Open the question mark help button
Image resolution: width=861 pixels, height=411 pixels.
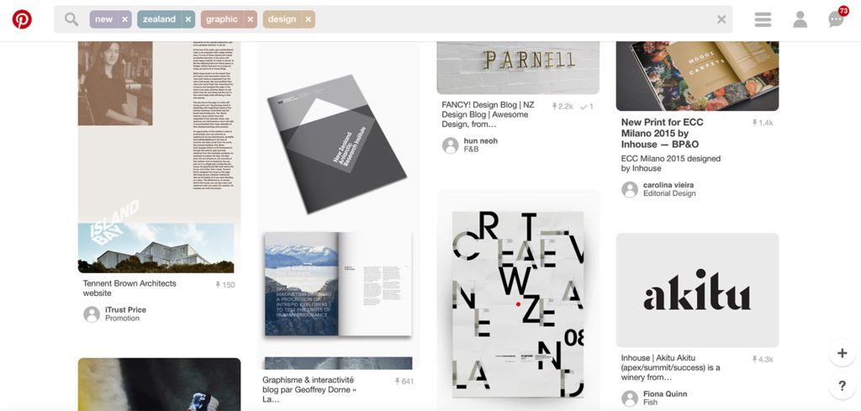click(x=843, y=386)
